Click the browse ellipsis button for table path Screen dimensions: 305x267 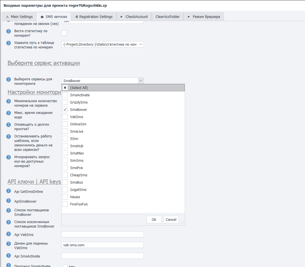141,44
